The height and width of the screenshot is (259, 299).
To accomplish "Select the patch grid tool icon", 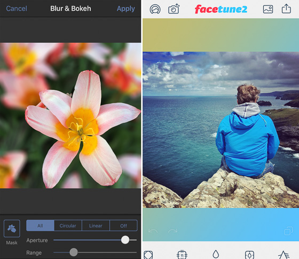I will [182, 254].
